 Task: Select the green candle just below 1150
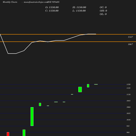pyautogui.click(x=88, y=86)
